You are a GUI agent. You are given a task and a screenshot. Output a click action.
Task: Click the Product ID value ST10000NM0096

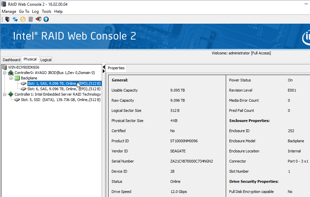point(184,141)
